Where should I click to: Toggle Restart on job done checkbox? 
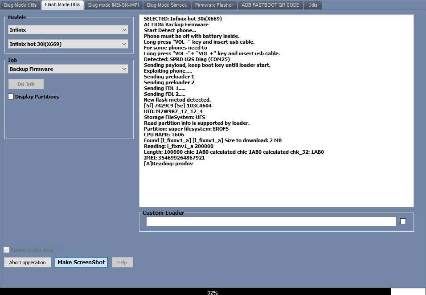[x=6, y=250]
